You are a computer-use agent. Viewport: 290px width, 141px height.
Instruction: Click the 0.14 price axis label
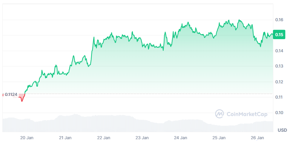pos(279,51)
